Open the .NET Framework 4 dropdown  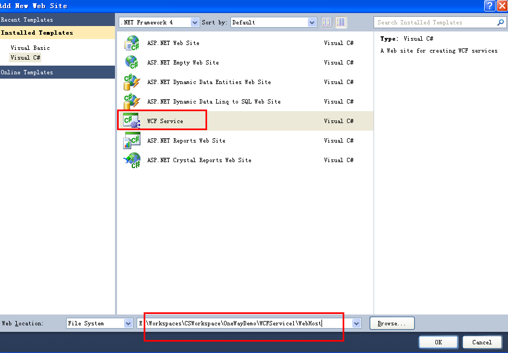pyautogui.click(x=195, y=22)
